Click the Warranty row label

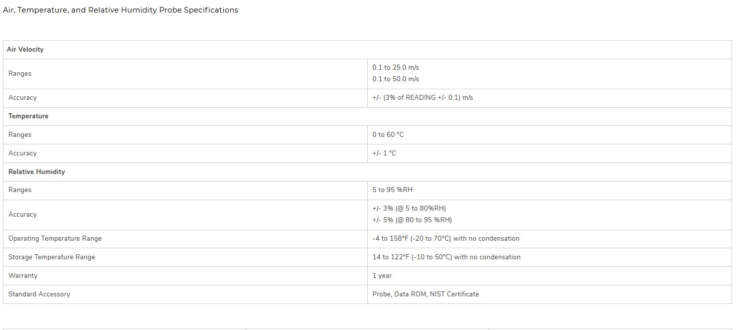coord(23,276)
